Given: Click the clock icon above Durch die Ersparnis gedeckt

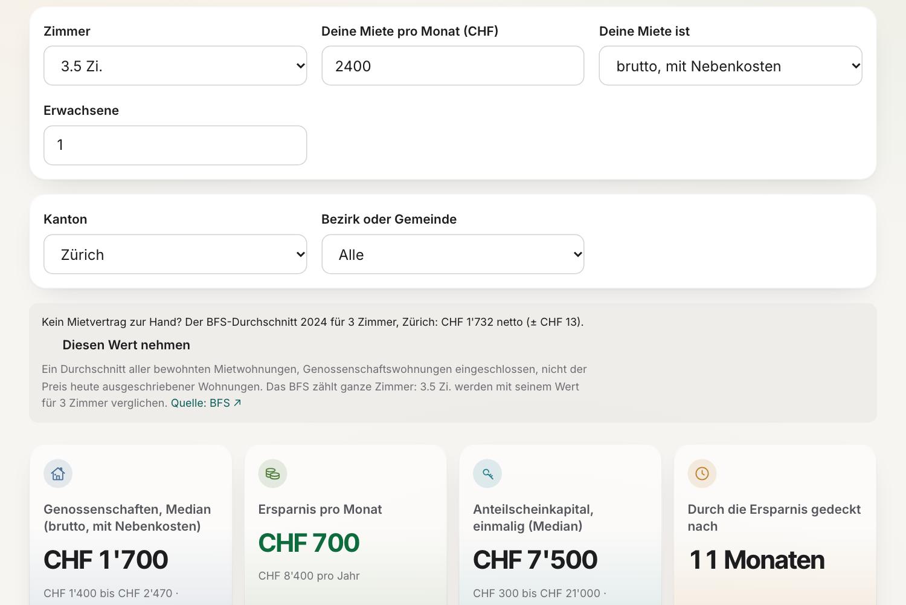Looking at the screenshot, I should click(x=702, y=473).
